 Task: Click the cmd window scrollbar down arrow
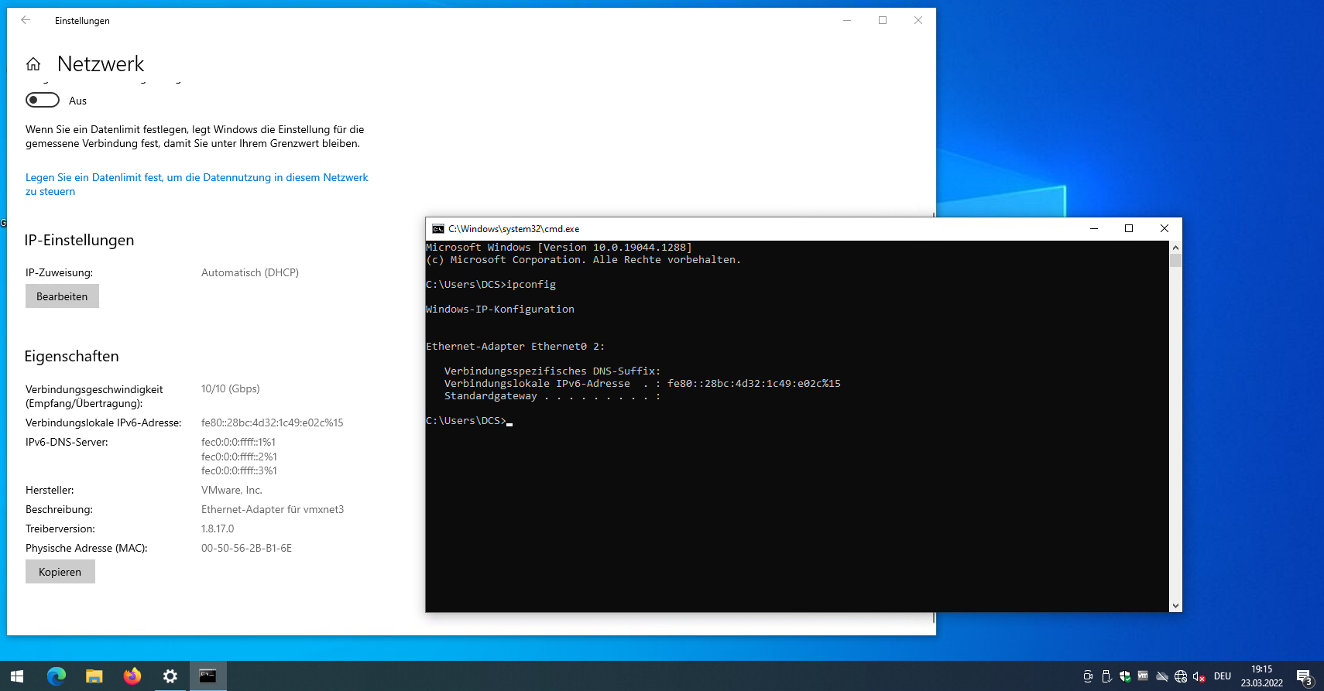point(1175,606)
